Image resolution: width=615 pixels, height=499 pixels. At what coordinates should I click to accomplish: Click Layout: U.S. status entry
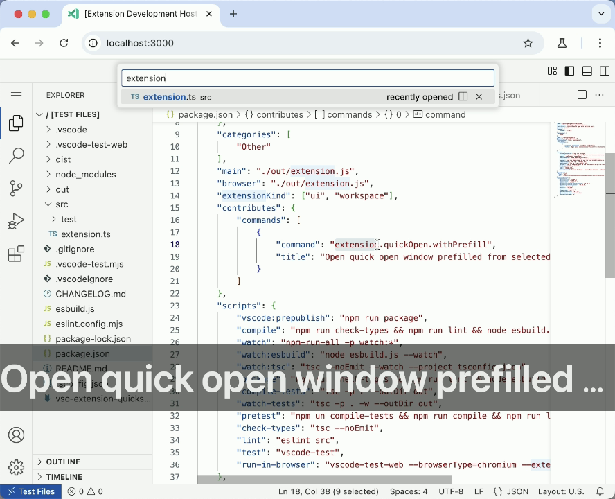click(x=561, y=491)
